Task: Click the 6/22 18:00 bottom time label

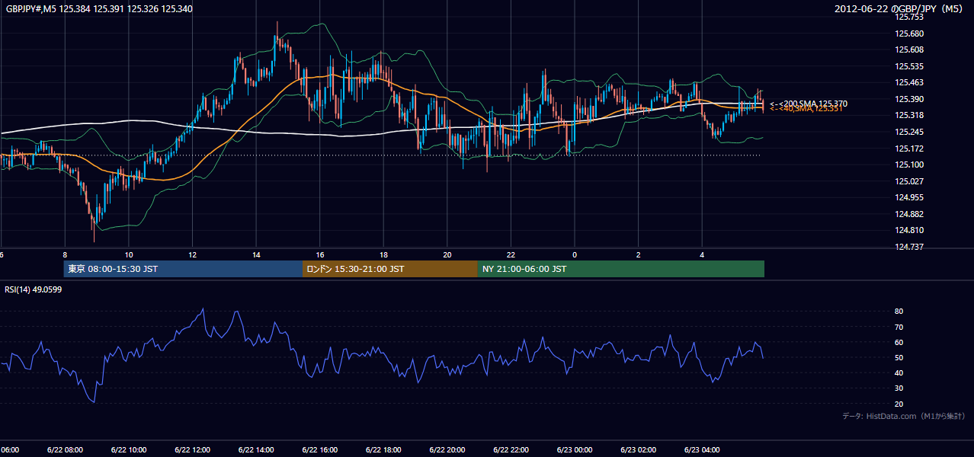Action: point(383,450)
